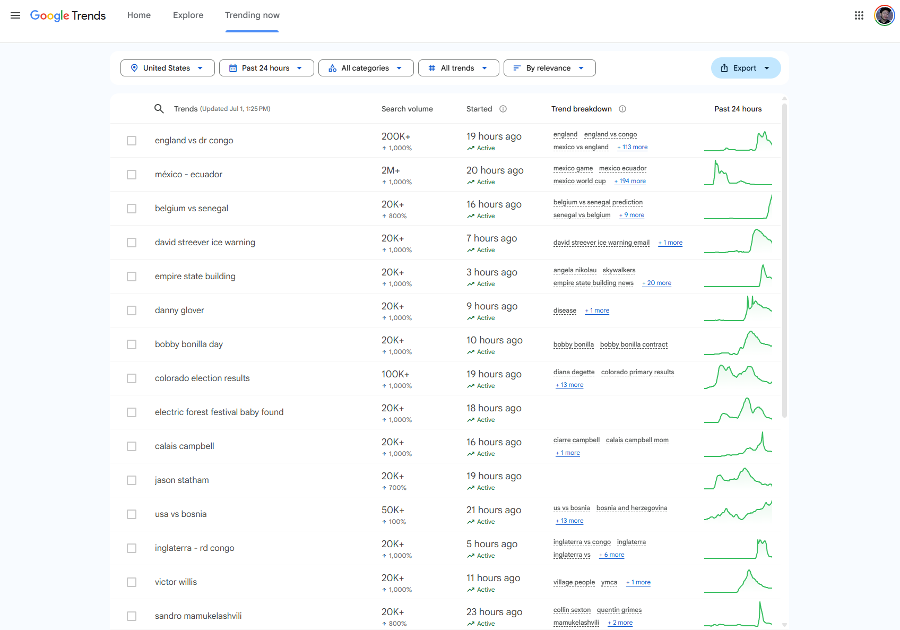Select the méxico - ecuador checkbox
900x630 pixels.
click(132, 175)
